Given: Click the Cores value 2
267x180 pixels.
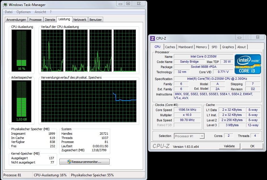Looking at the screenshot, I should [x=229, y=136].
